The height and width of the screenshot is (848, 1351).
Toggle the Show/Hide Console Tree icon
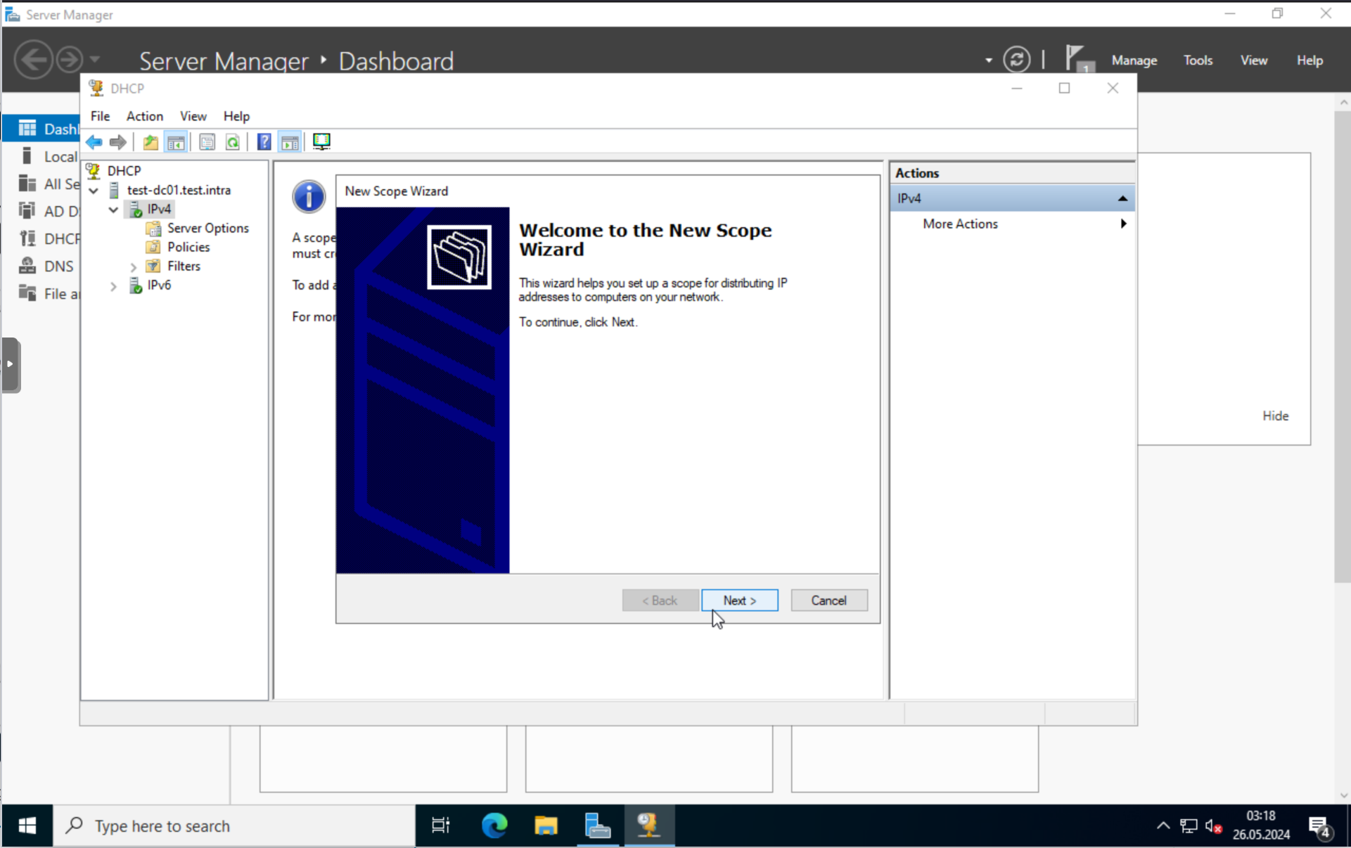click(177, 142)
